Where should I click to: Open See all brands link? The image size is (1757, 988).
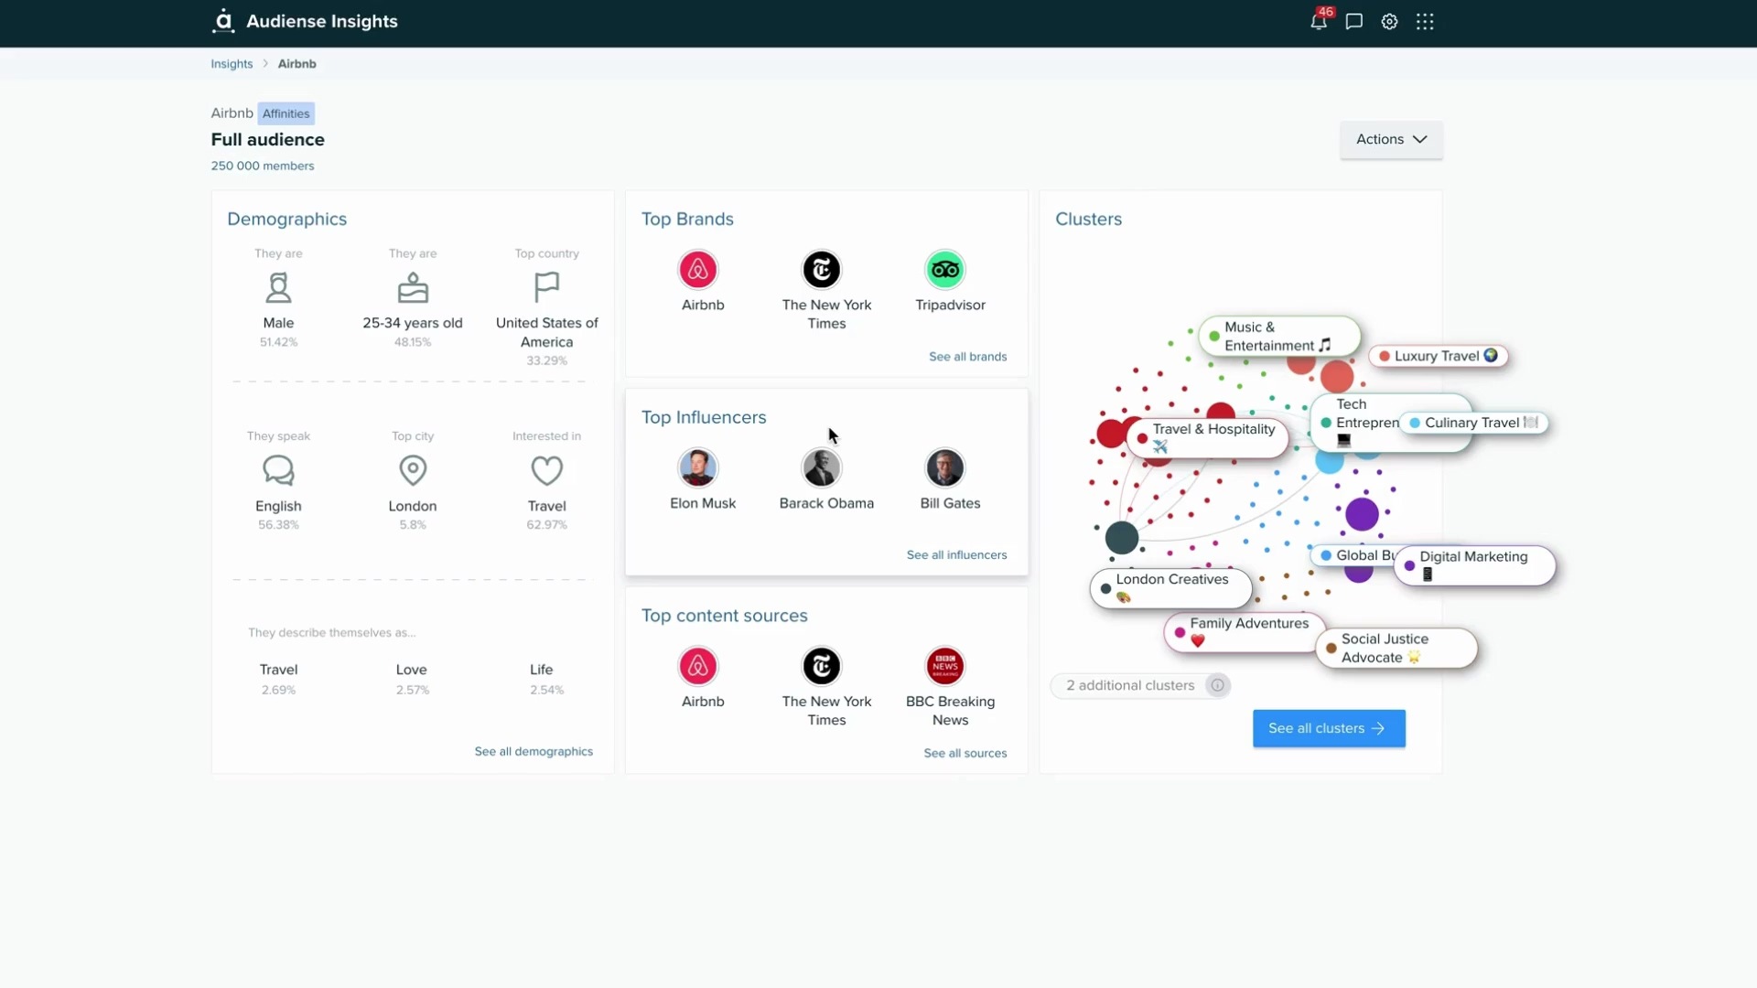[967, 357]
